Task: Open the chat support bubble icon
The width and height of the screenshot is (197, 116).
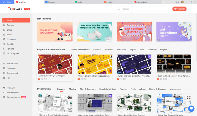Action: click(191, 109)
